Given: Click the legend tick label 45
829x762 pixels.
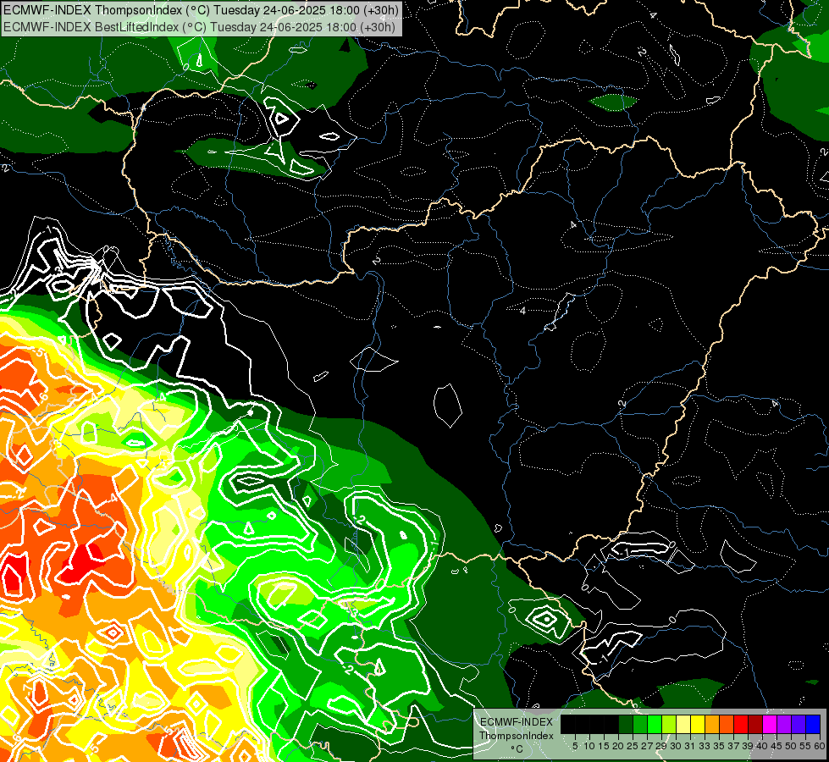Looking at the screenshot, I should pyautogui.click(x=776, y=746).
